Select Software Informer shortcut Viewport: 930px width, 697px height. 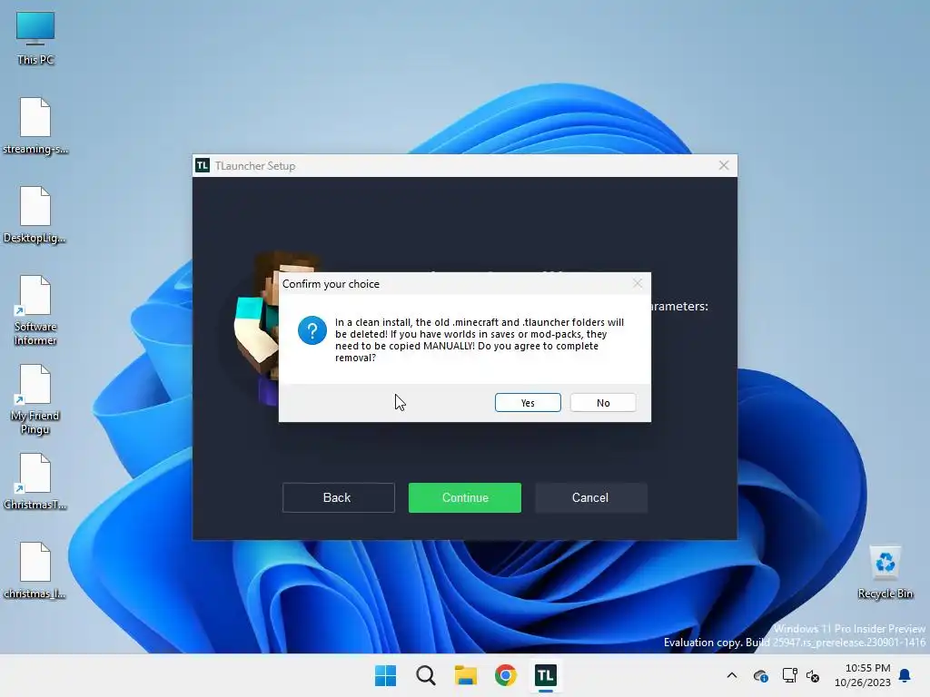pos(35,310)
